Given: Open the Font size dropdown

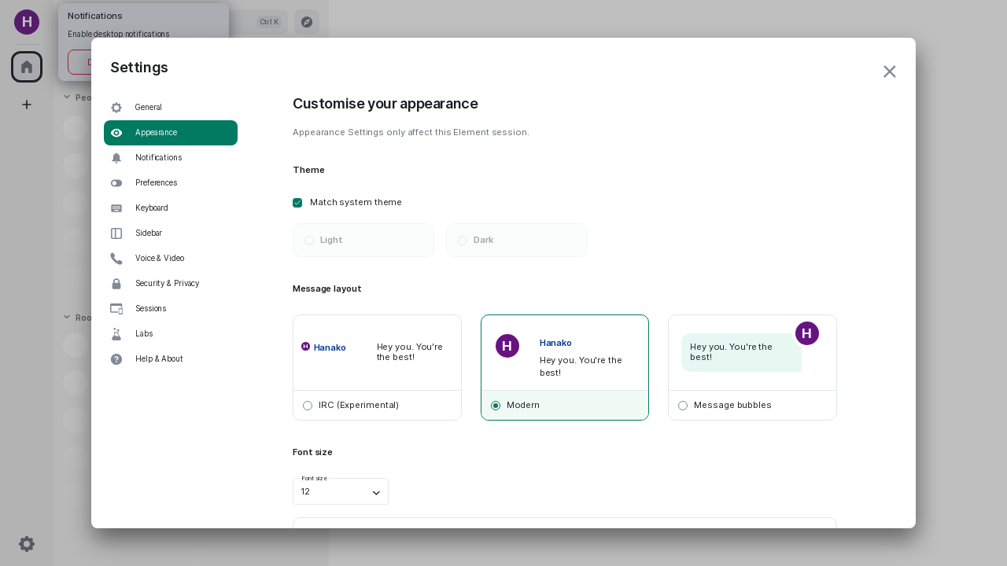Looking at the screenshot, I should 341,492.
